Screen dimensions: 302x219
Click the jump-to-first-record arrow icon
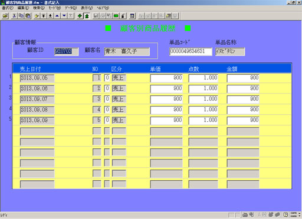[x=44, y=16]
